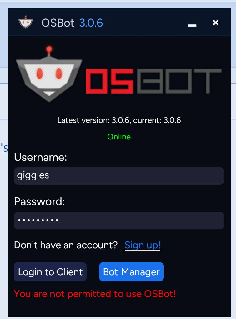
Task: Click the large OSBot robot head logo
Action: (49, 74)
